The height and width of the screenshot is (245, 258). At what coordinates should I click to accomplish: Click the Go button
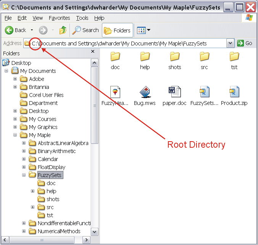tap(245, 44)
